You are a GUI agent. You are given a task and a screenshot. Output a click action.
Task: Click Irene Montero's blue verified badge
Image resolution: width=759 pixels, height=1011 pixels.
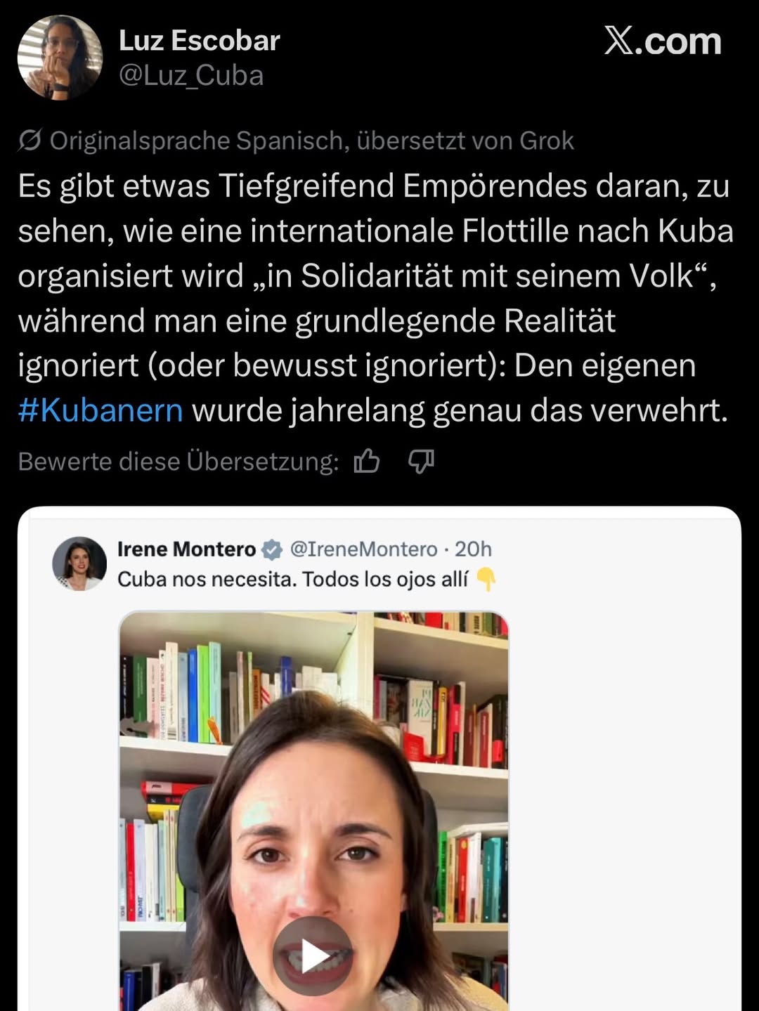click(x=272, y=549)
